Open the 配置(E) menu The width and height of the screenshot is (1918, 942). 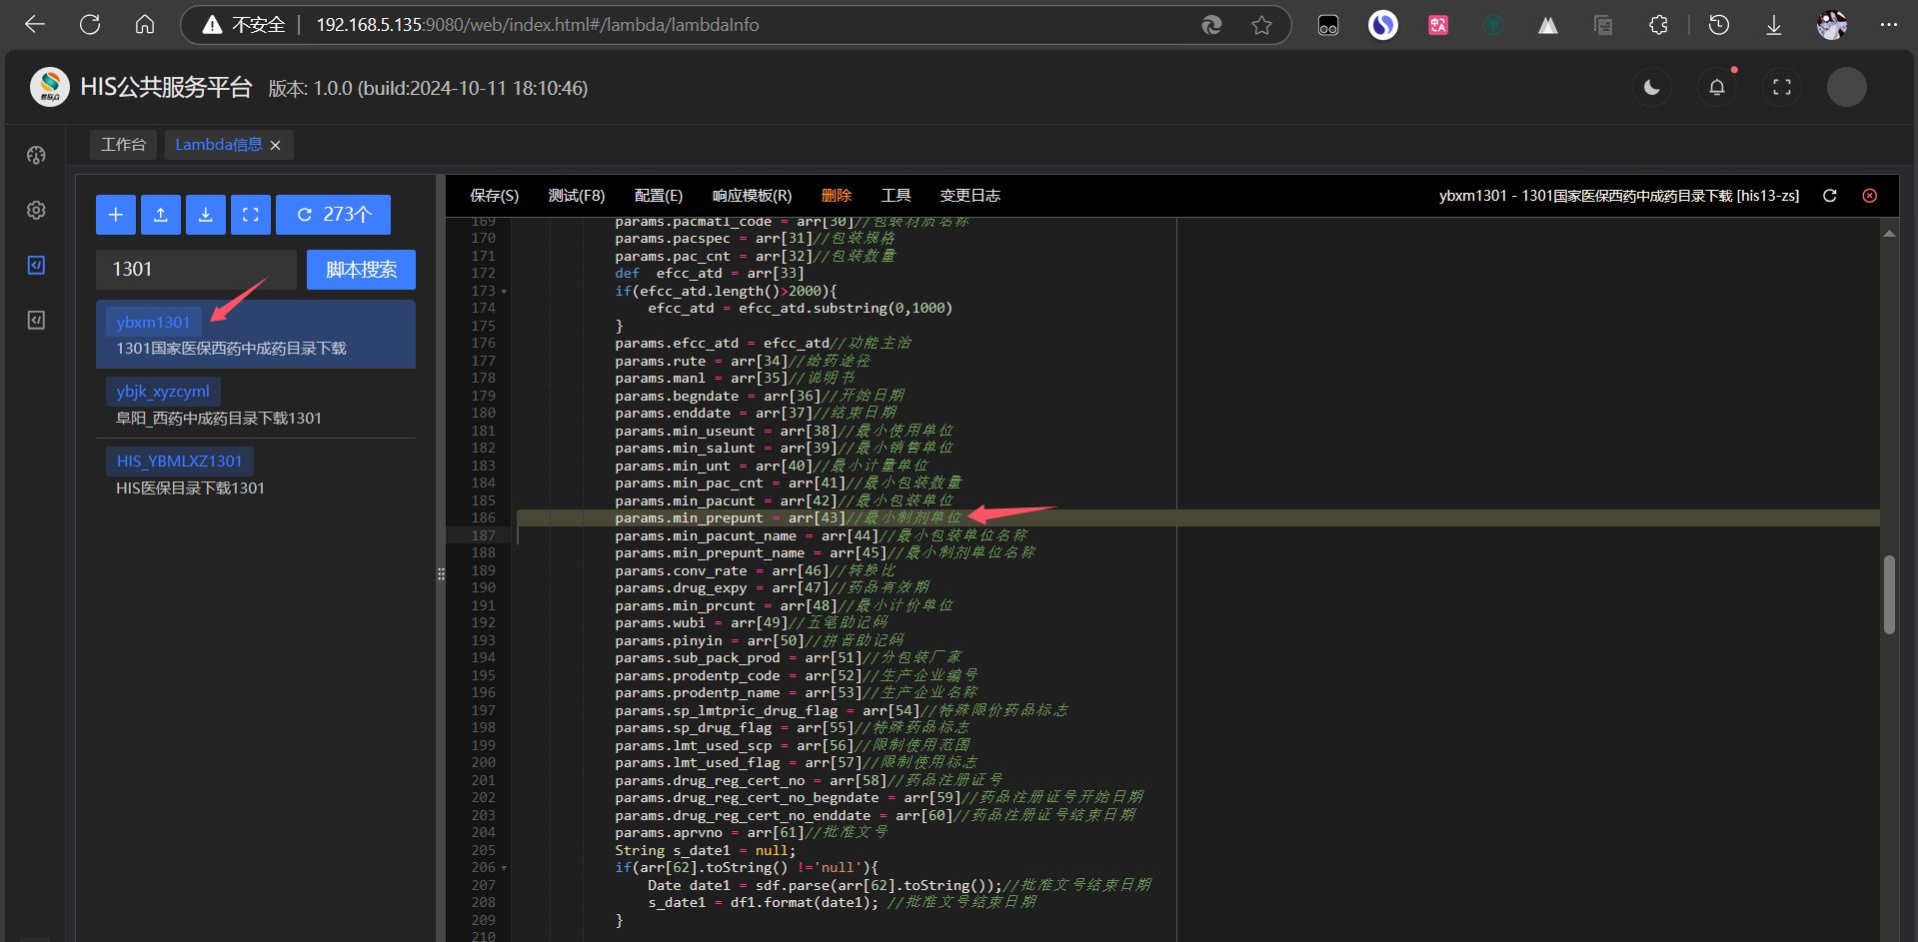click(x=659, y=196)
